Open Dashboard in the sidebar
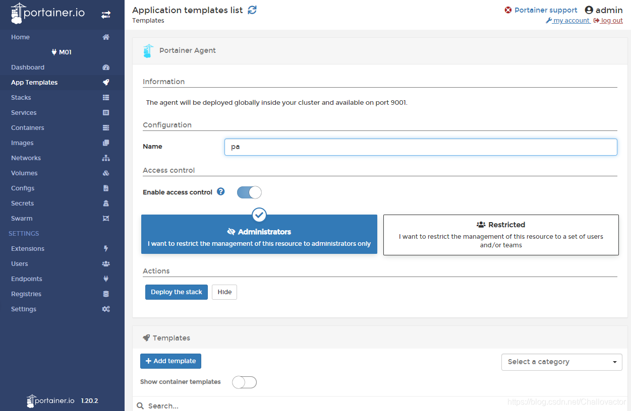 [x=62, y=67]
